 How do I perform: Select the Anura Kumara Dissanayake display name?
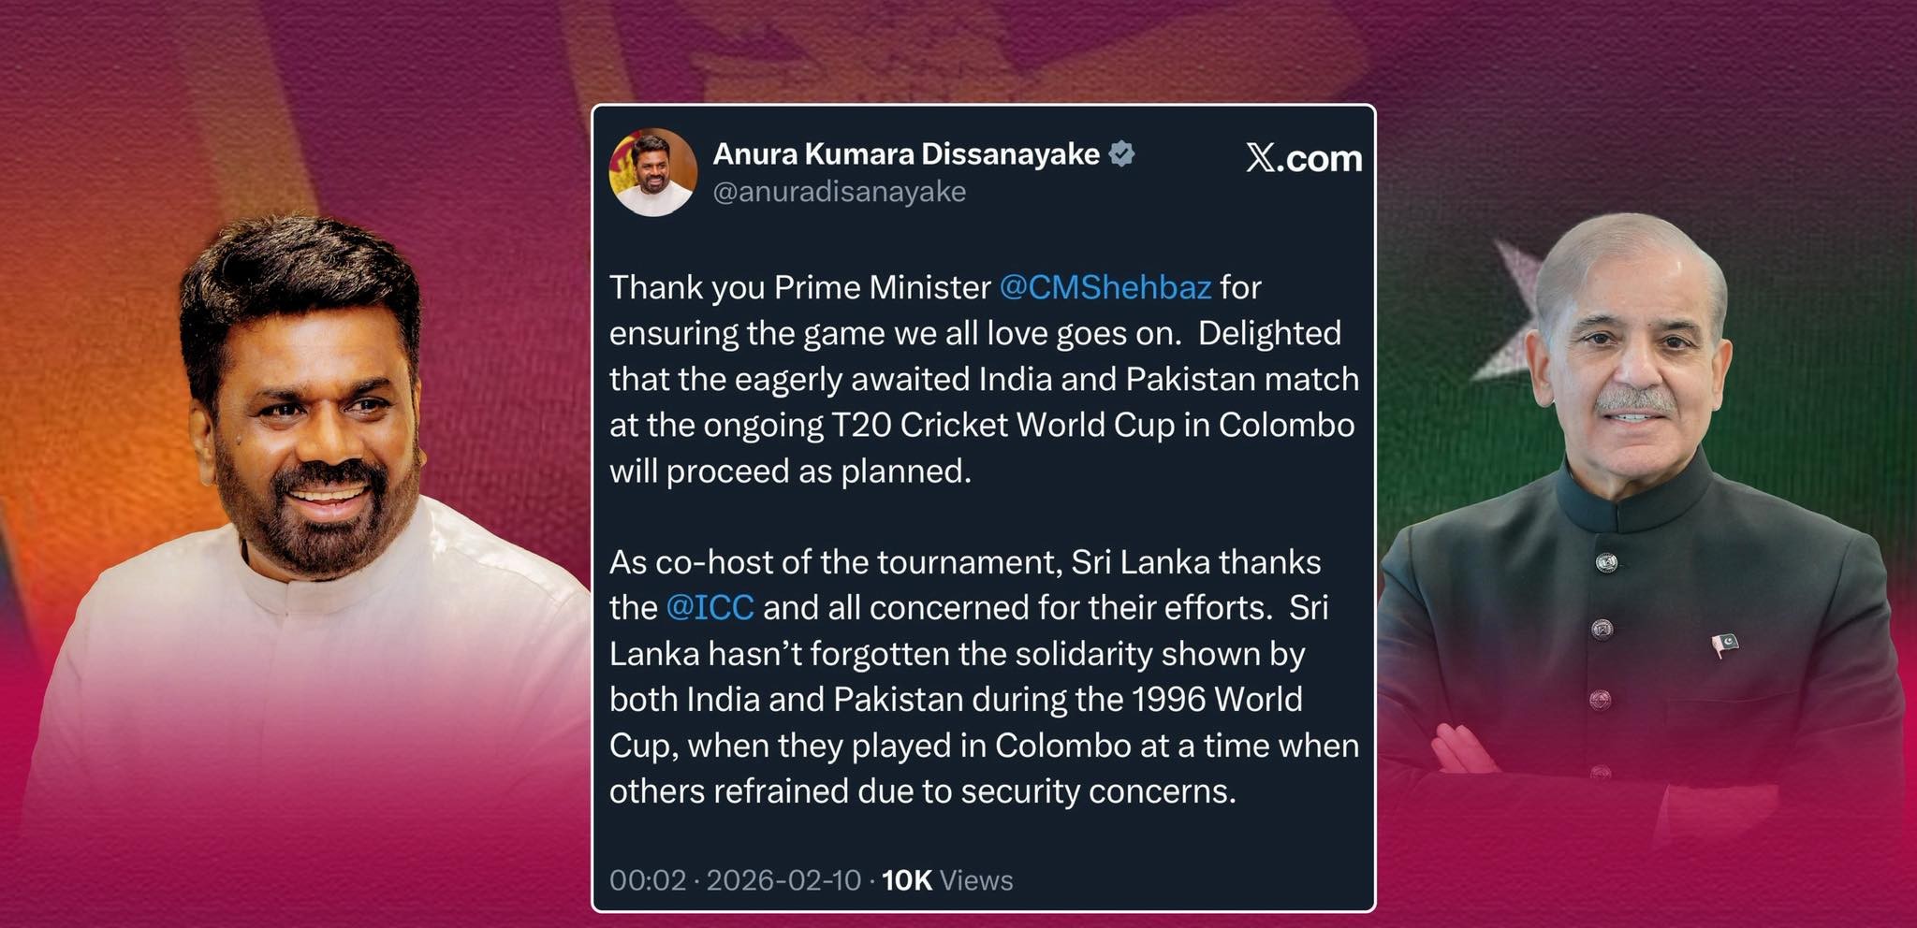click(906, 153)
